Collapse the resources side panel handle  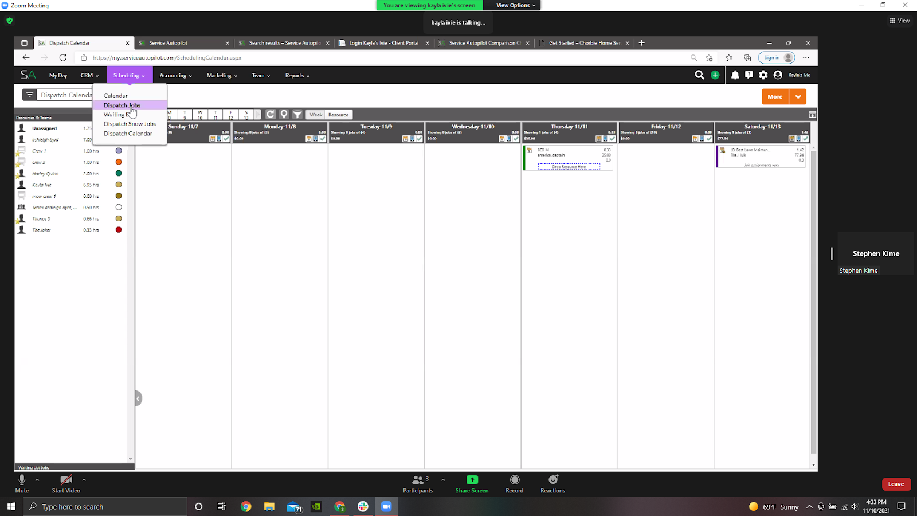(138, 398)
